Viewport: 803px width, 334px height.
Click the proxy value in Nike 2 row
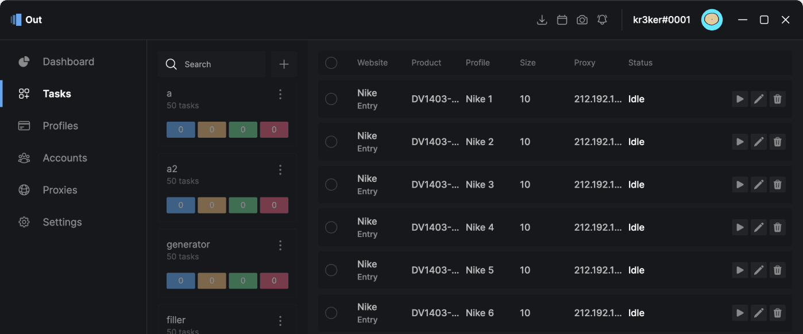pyautogui.click(x=598, y=142)
